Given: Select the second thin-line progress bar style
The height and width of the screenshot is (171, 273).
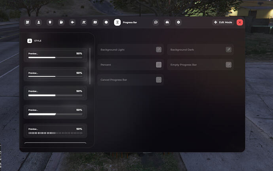Looking at the screenshot, I should pyautogui.click(x=55, y=74).
